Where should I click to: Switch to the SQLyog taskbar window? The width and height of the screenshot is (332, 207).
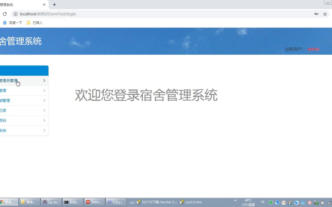tap(116, 202)
